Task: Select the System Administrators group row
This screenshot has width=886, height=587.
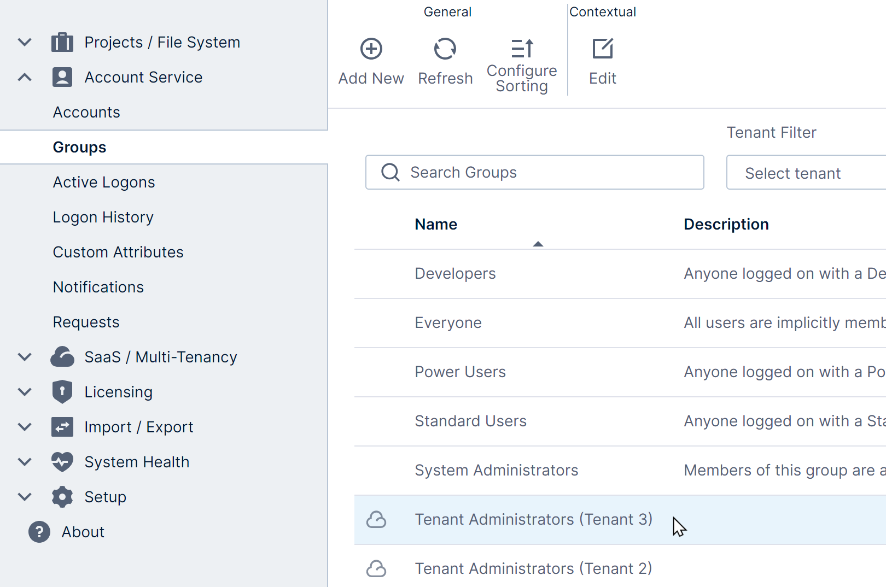Action: [496, 470]
